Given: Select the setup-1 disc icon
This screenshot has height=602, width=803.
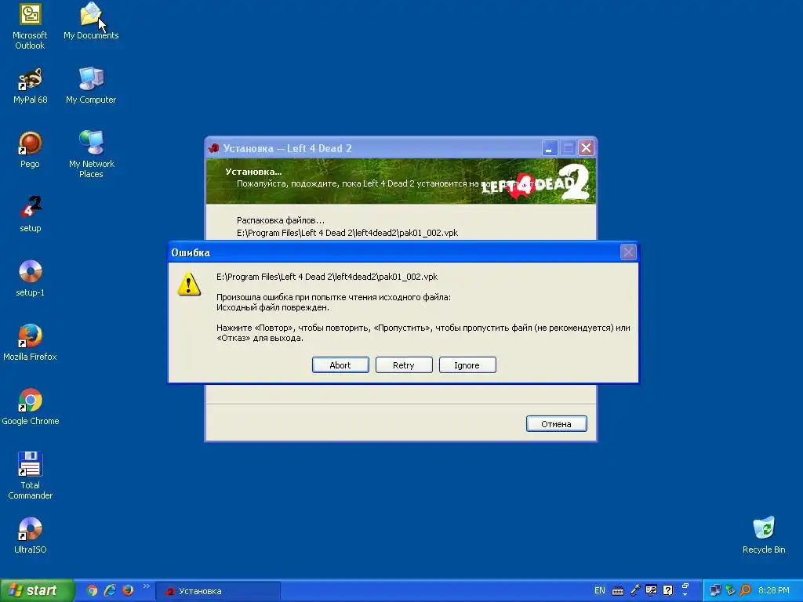Looking at the screenshot, I should (x=31, y=278).
